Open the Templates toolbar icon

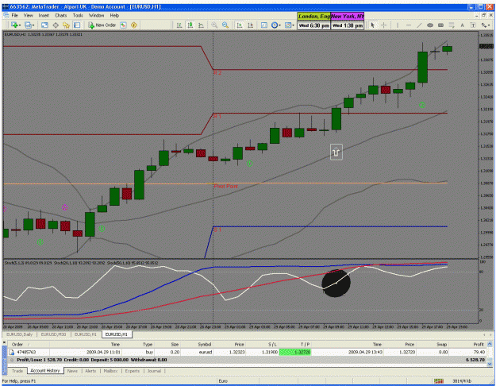coord(288,25)
